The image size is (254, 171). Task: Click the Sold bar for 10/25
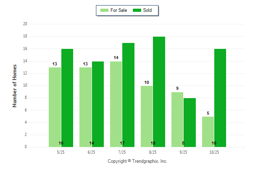(221, 98)
